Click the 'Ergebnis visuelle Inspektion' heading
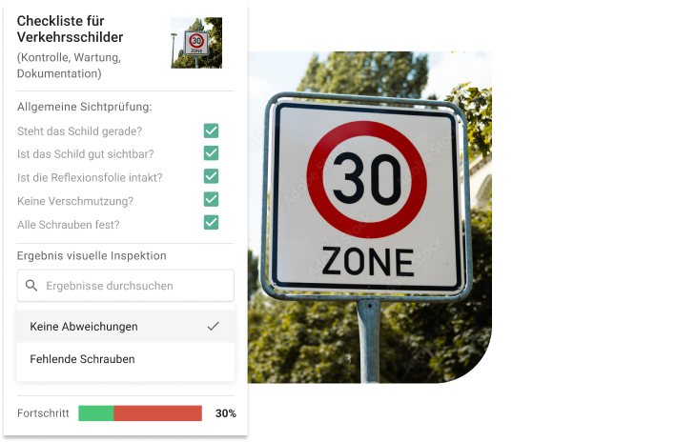This screenshot has height=442, width=697. [x=92, y=256]
